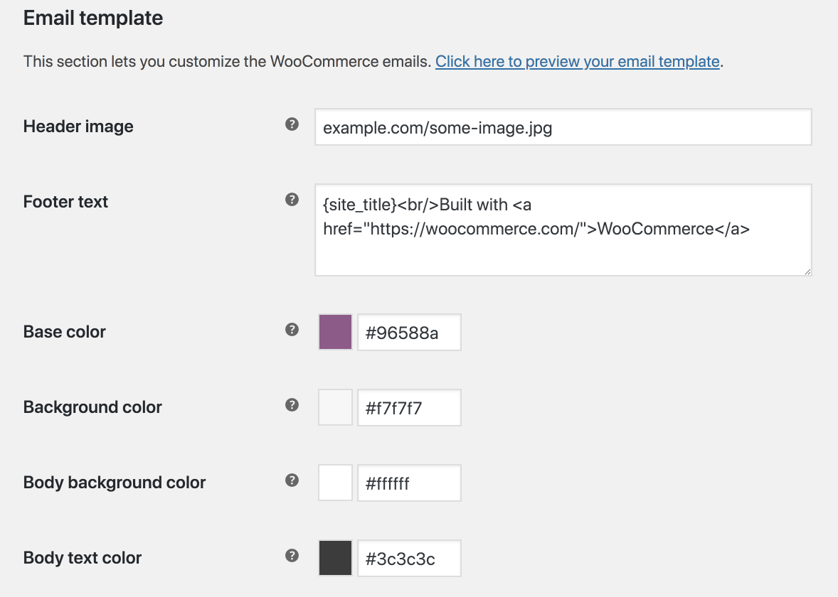Click the Body text color help icon
The image size is (838, 597).
point(292,556)
